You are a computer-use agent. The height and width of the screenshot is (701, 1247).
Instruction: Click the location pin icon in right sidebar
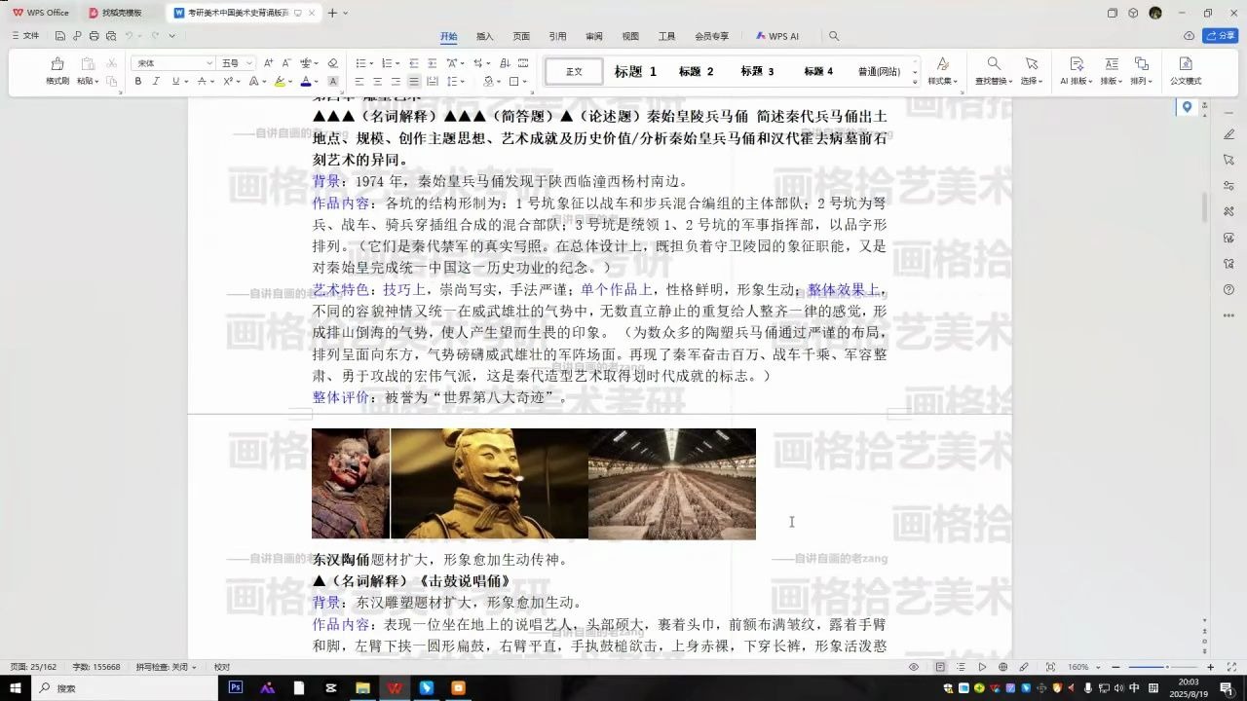[1187, 107]
